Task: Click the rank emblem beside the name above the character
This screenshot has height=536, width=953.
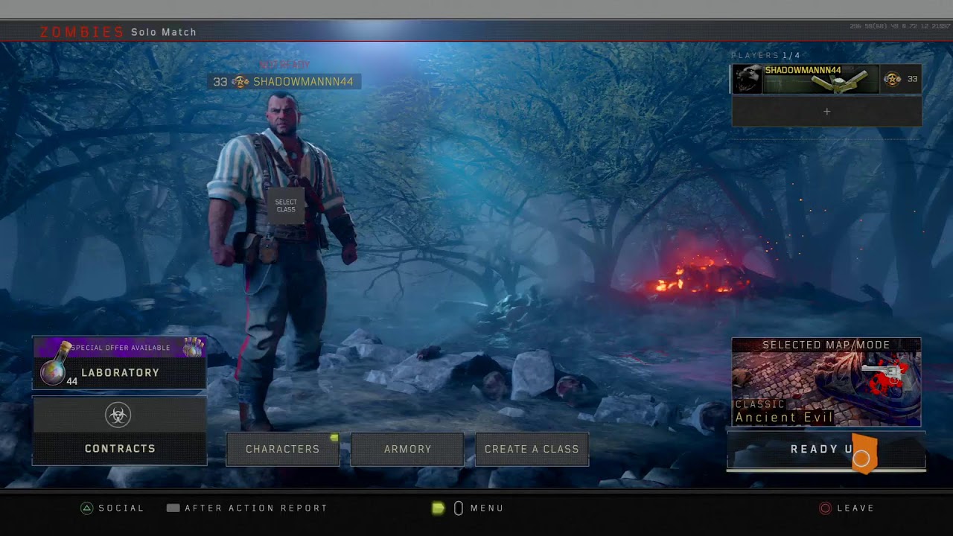Action: tap(240, 81)
